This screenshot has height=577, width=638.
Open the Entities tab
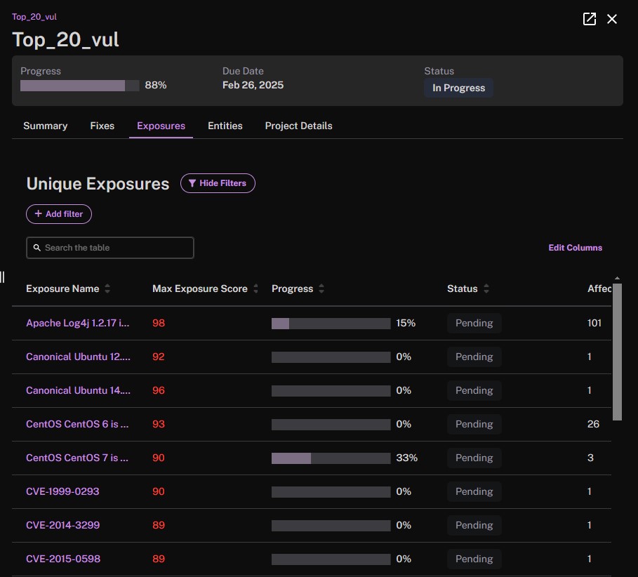[x=225, y=126]
